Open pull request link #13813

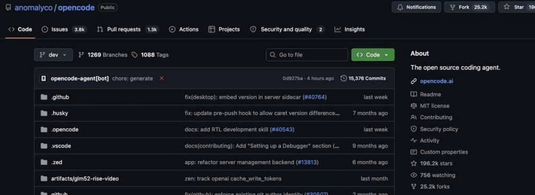(307, 162)
